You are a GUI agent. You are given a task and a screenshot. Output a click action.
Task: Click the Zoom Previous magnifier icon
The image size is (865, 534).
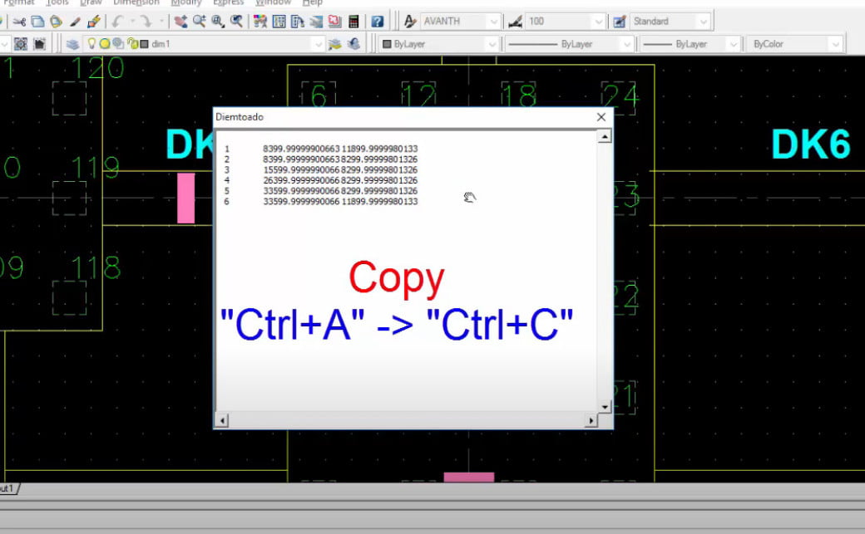pyautogui.click(x=237, y=22)
